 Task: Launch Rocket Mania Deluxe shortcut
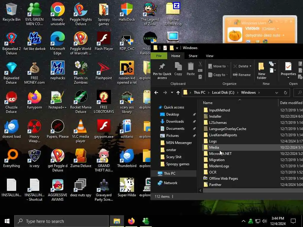[81, 102]
